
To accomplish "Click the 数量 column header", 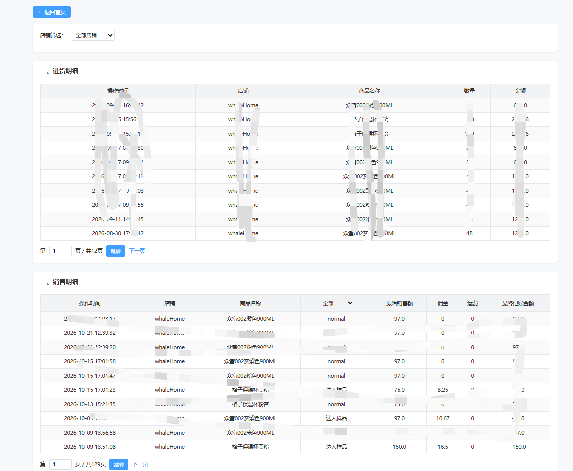I will coord(469,91).
